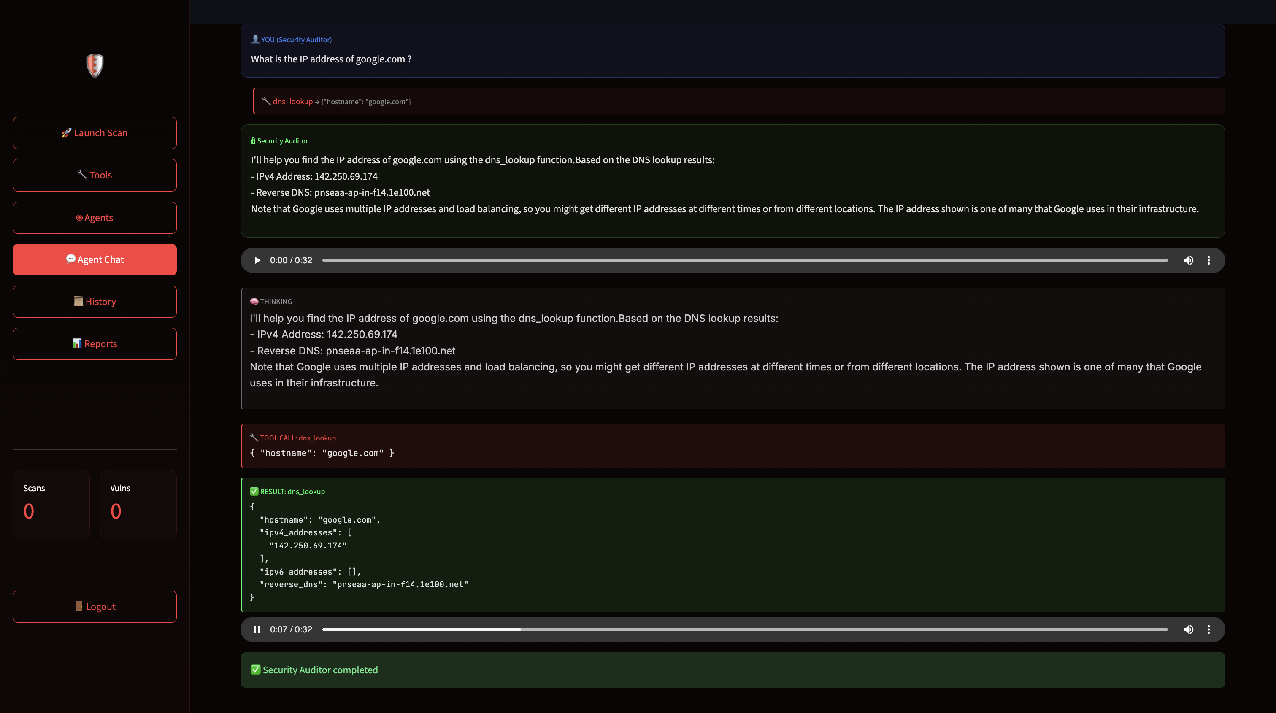Screen dimensions: 1276x713
Task: Click the RESULT dns_lookup output block
Action: click(732, 545)
